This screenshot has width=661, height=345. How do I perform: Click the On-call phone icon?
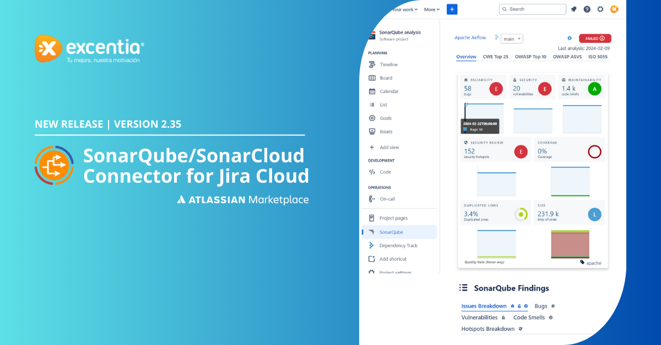click(372, 199)
